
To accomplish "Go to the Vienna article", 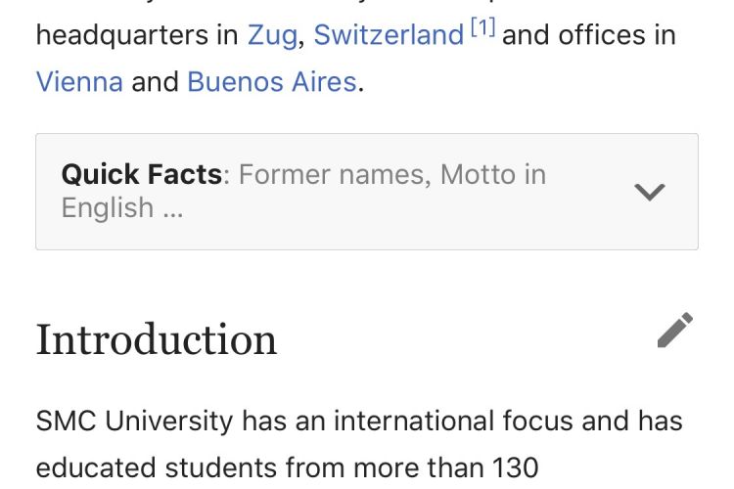I will [x=79, y=82].
